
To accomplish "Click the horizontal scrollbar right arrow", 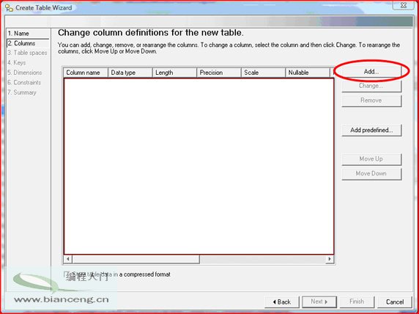I will [330, 259].
